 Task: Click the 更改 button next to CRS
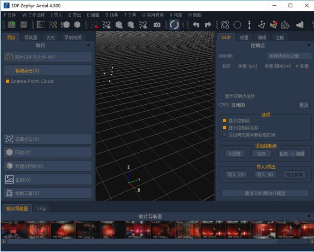(303, 105)
